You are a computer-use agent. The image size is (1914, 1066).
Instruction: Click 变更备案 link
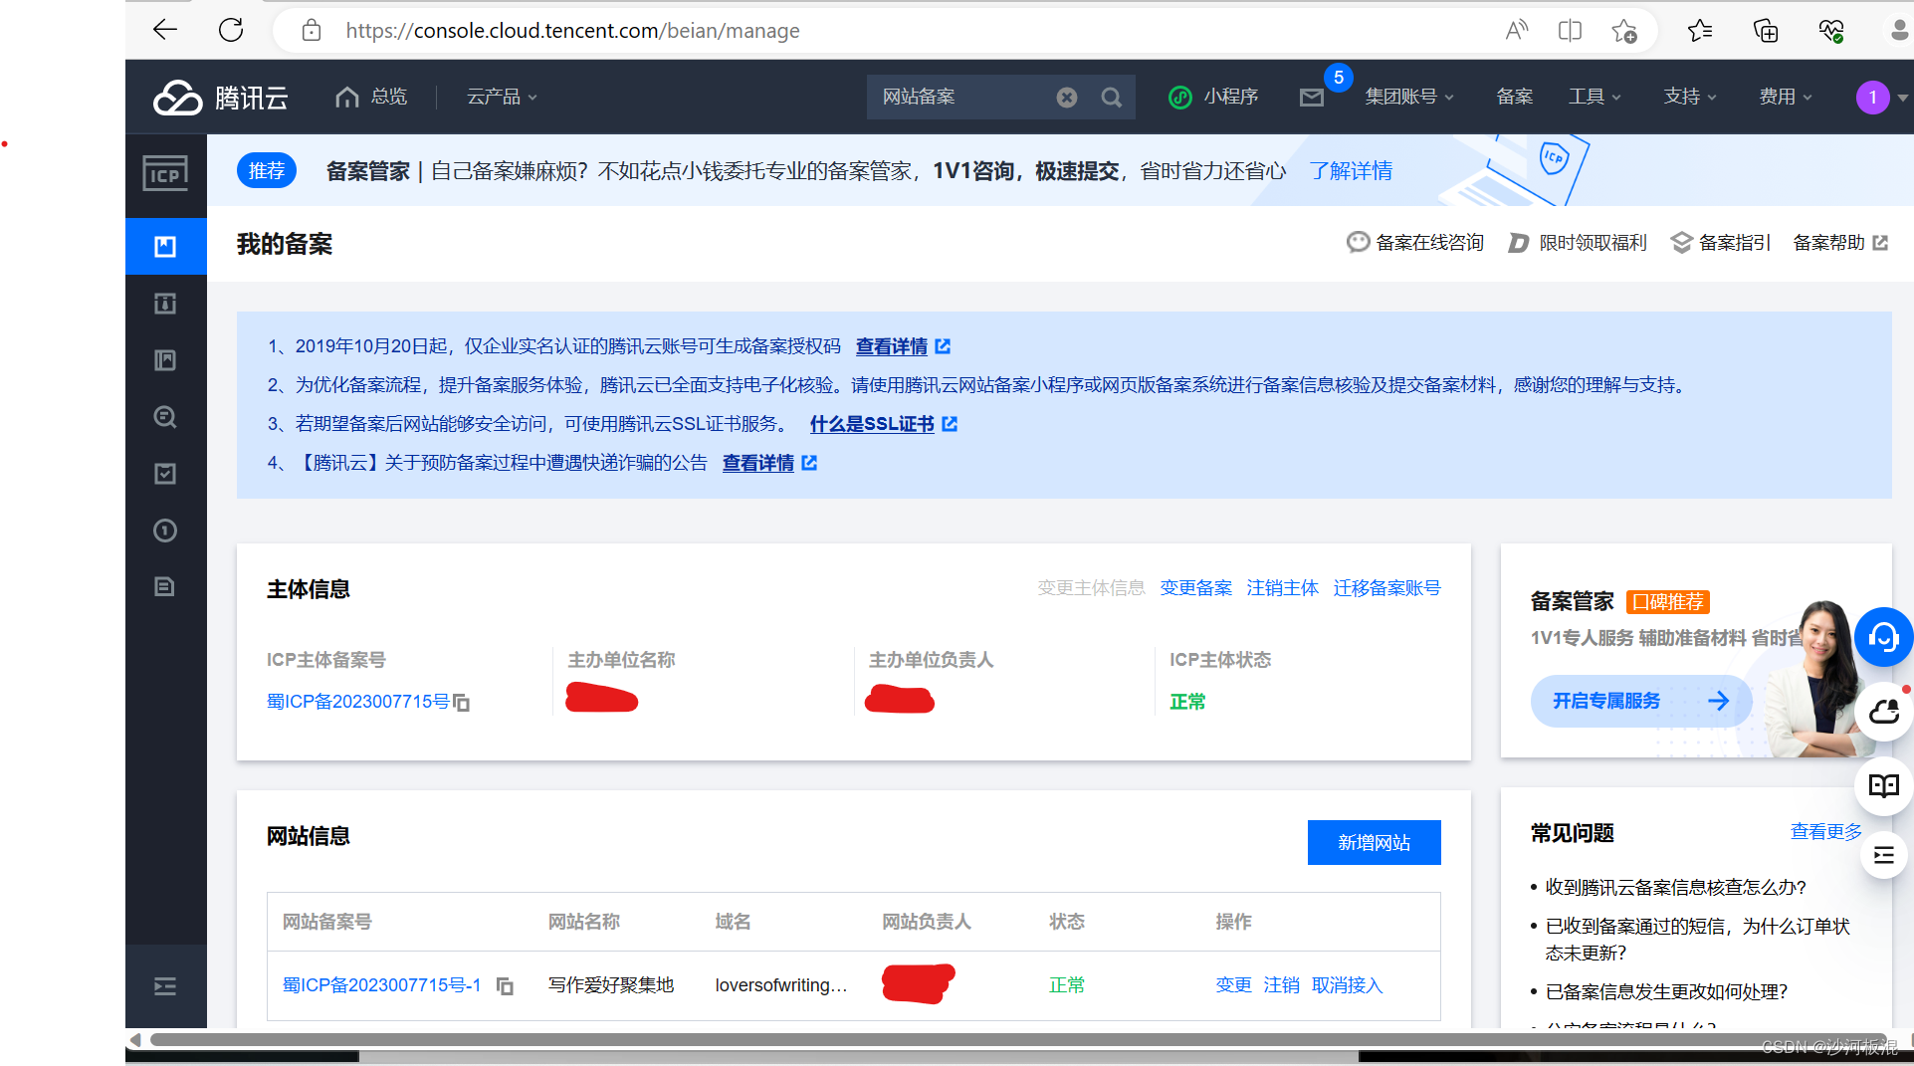pyautogui.click(x=1196, y=588)
